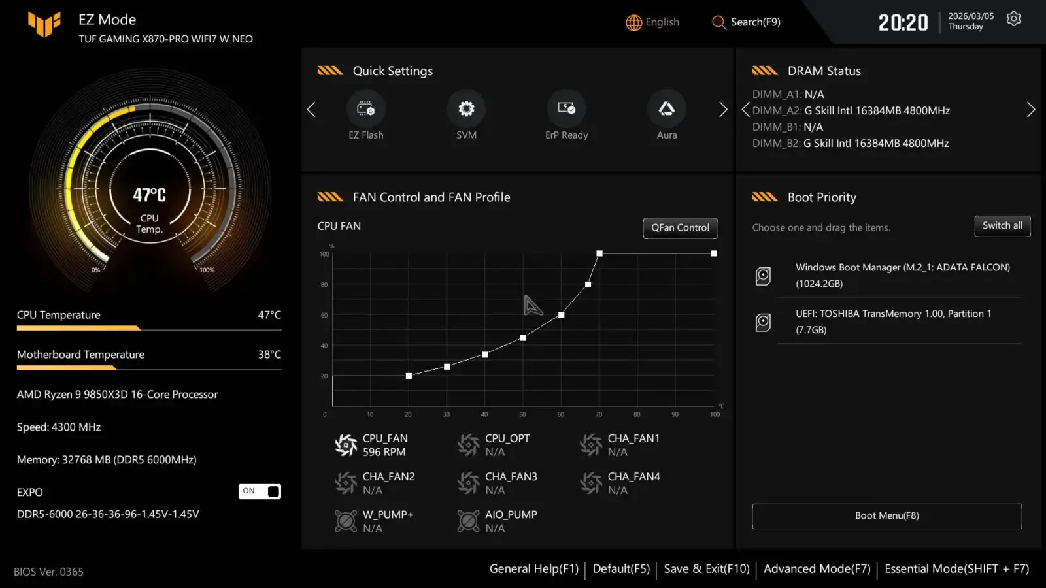This screenshot has width=1046, height=588.
Task: Click the fan curve point at 70°C
Action: (x=599, y=253)
